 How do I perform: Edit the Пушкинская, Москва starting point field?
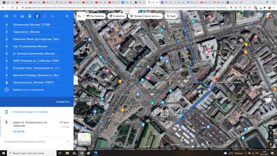tap(37, 25)
